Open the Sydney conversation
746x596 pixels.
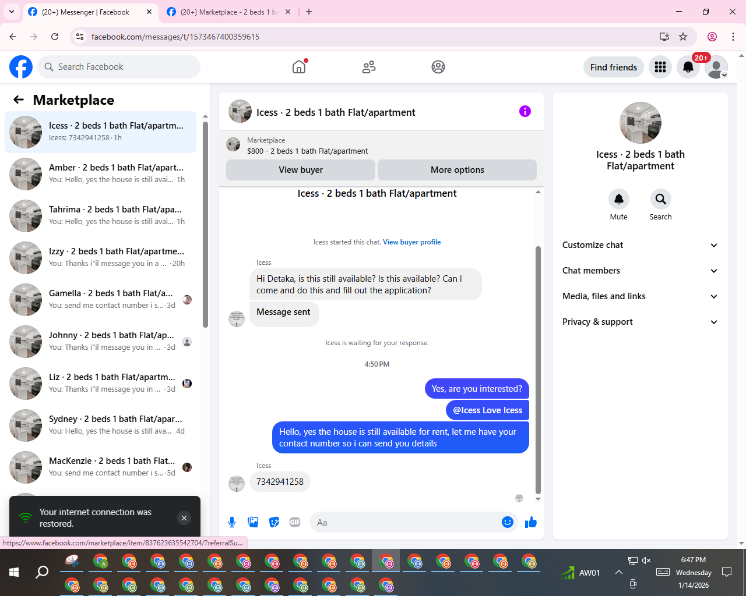[x=100, y=425]
